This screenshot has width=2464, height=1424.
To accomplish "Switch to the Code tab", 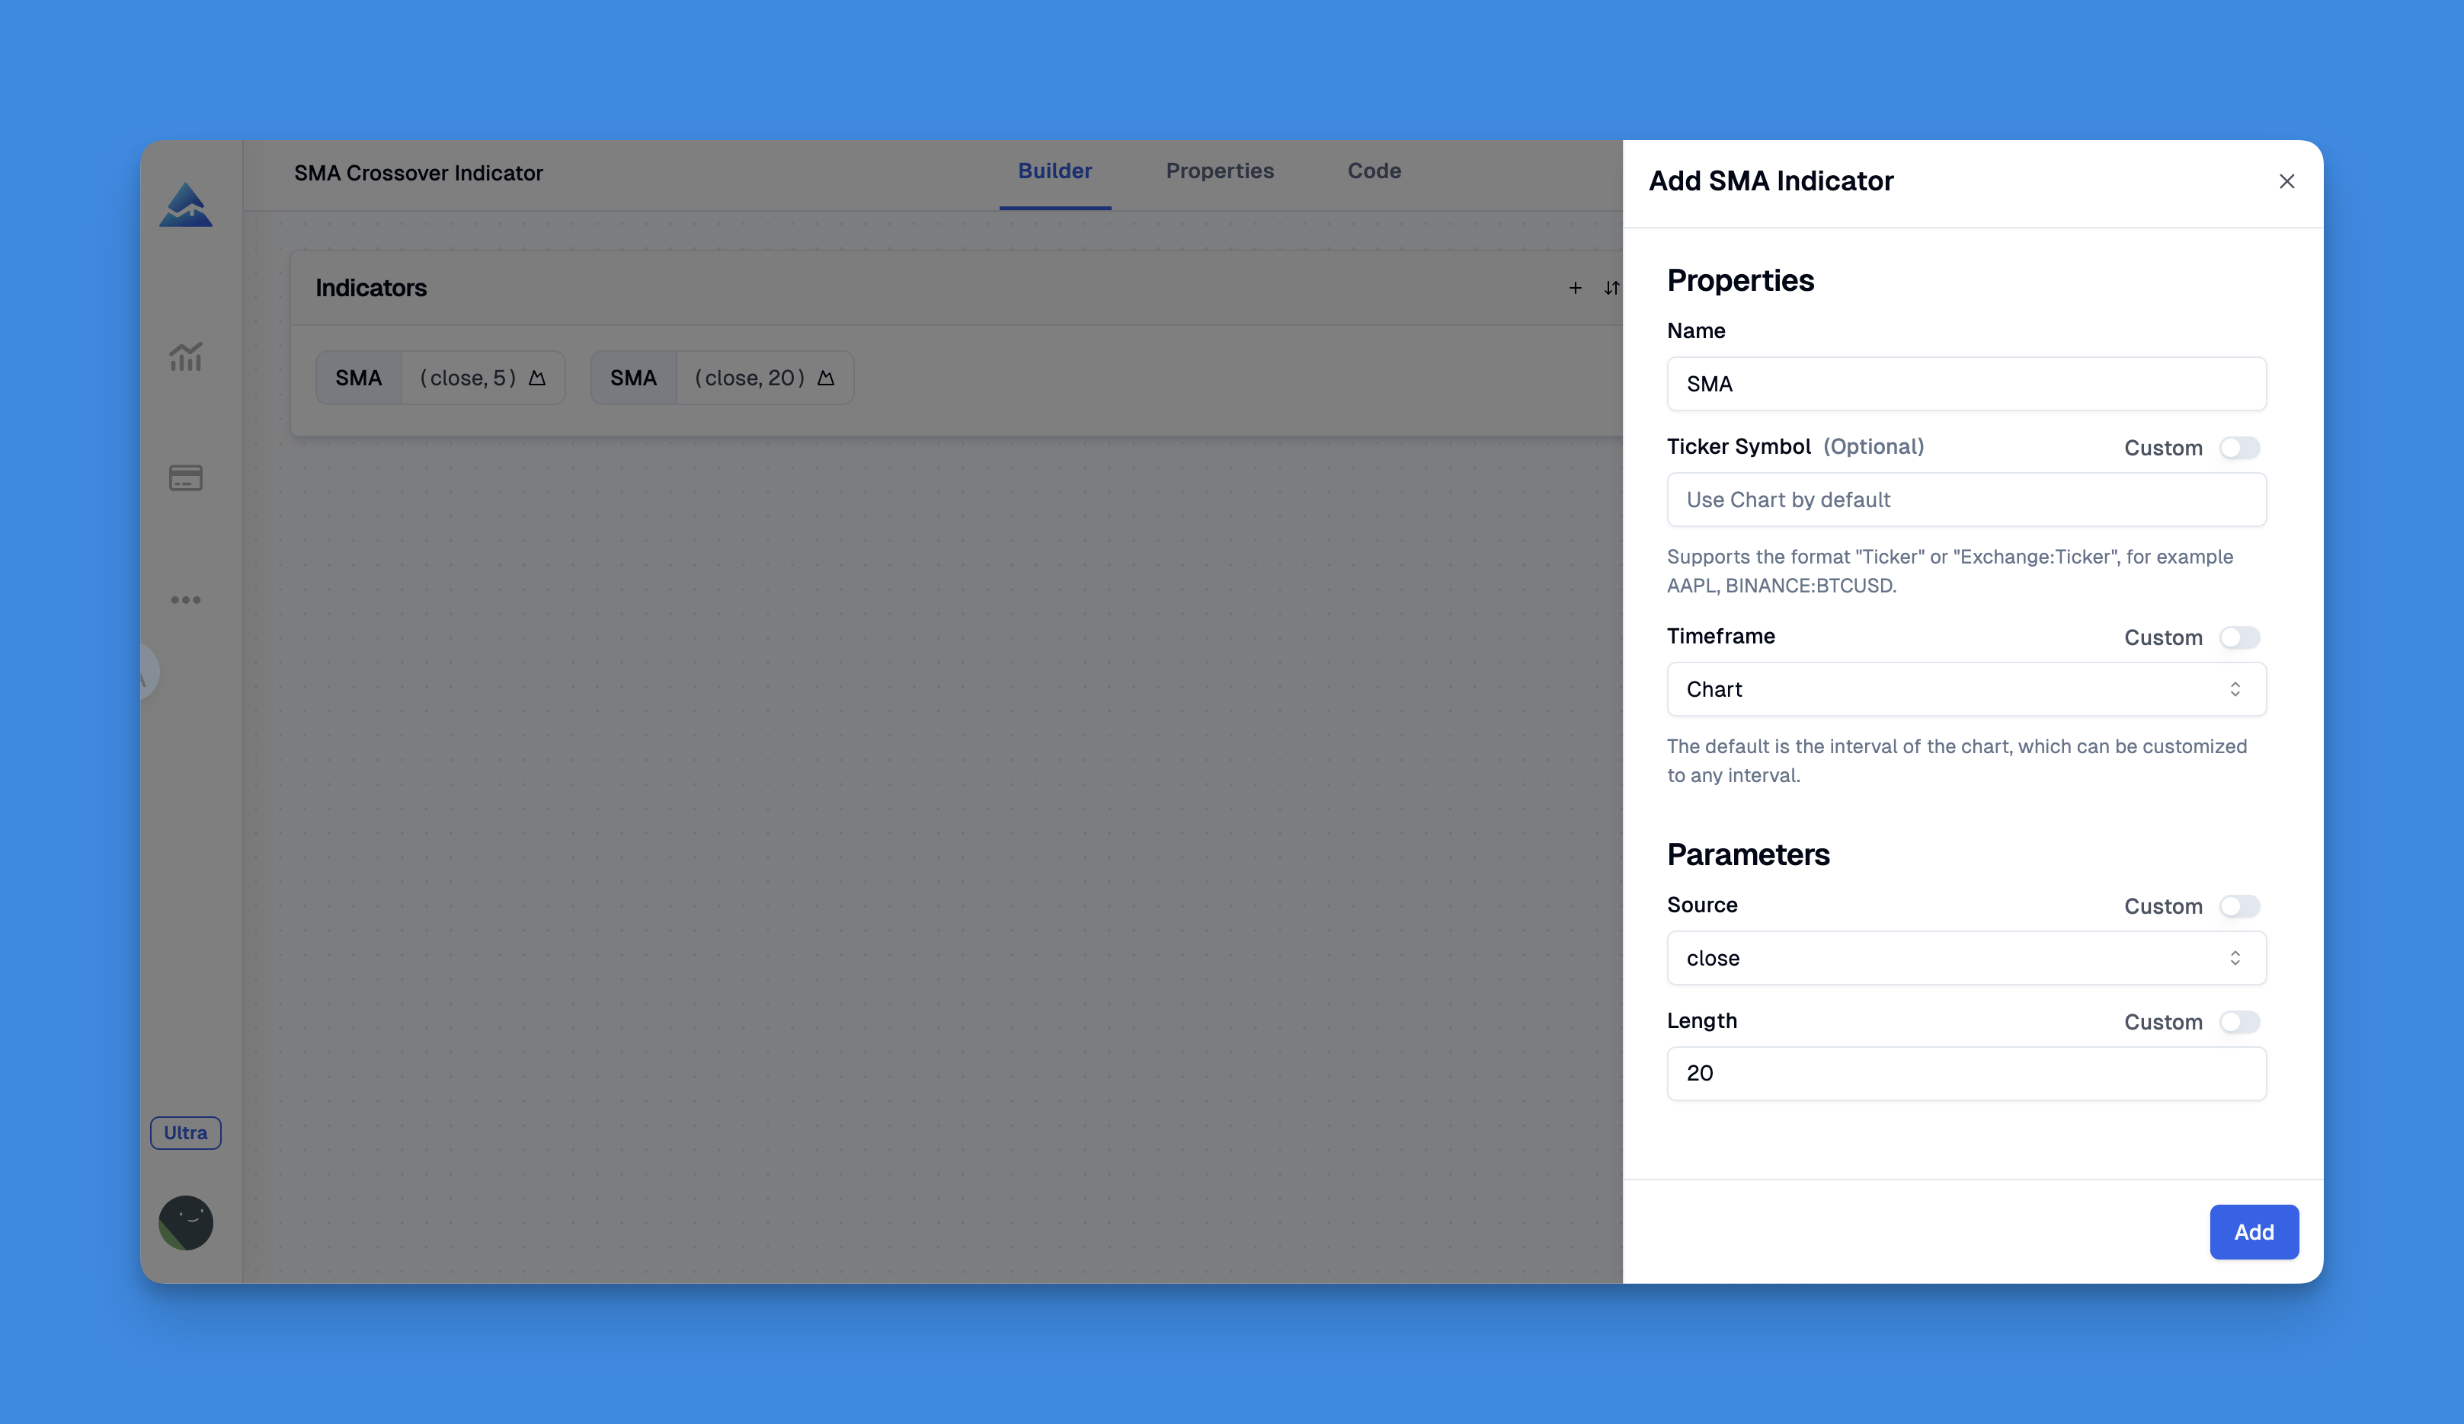I will (1374, 170).
